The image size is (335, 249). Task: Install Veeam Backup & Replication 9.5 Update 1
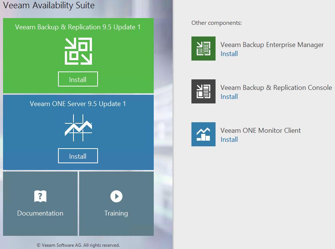78,79
